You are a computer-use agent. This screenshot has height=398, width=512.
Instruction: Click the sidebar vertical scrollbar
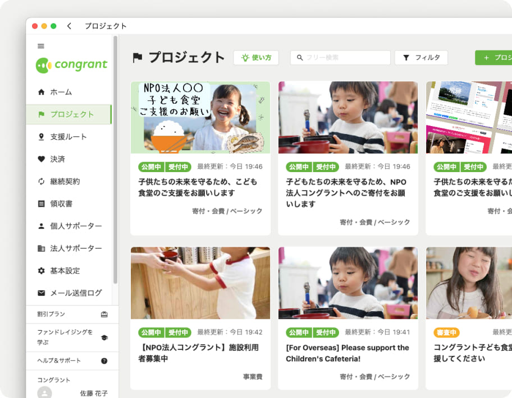click(115, 160)
